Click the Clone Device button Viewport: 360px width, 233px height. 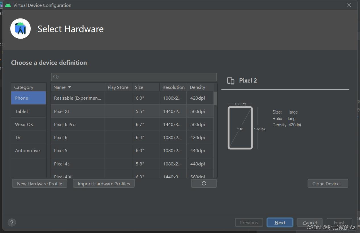pos(328,184)
